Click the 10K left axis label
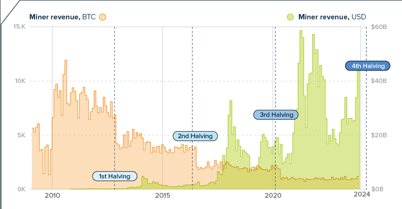The height and width of the screenshot is (209, 402). point(21,81)
